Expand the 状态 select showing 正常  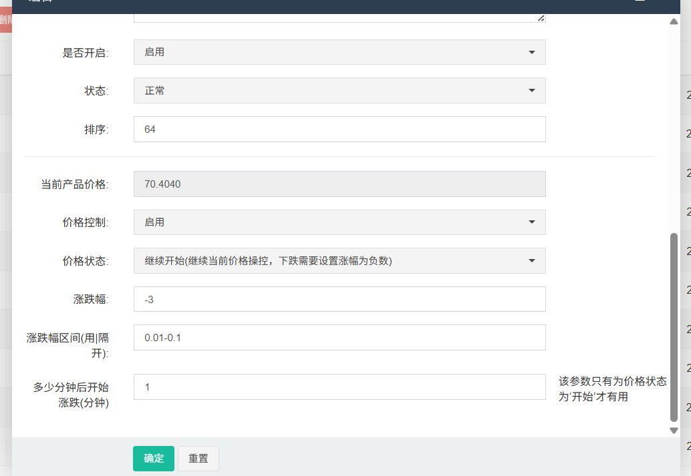click(339, 91)
